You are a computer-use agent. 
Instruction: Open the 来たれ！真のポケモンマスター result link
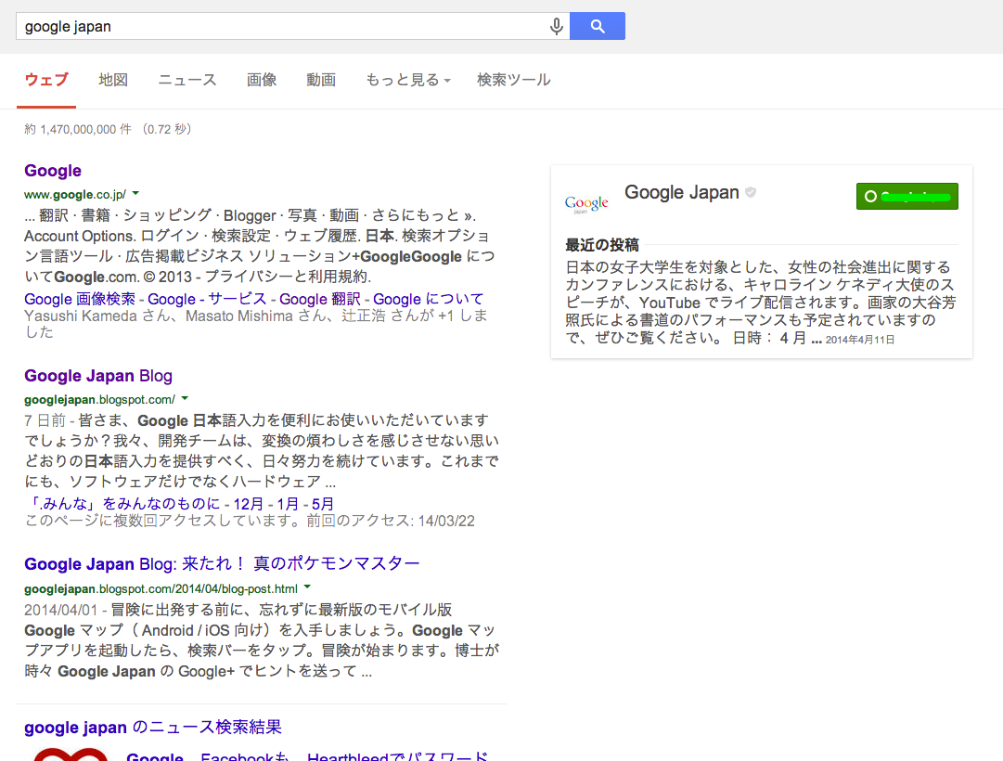pos(222,564)
